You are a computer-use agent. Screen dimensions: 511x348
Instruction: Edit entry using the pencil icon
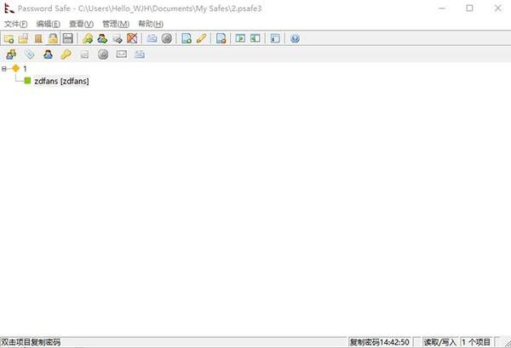201,39
